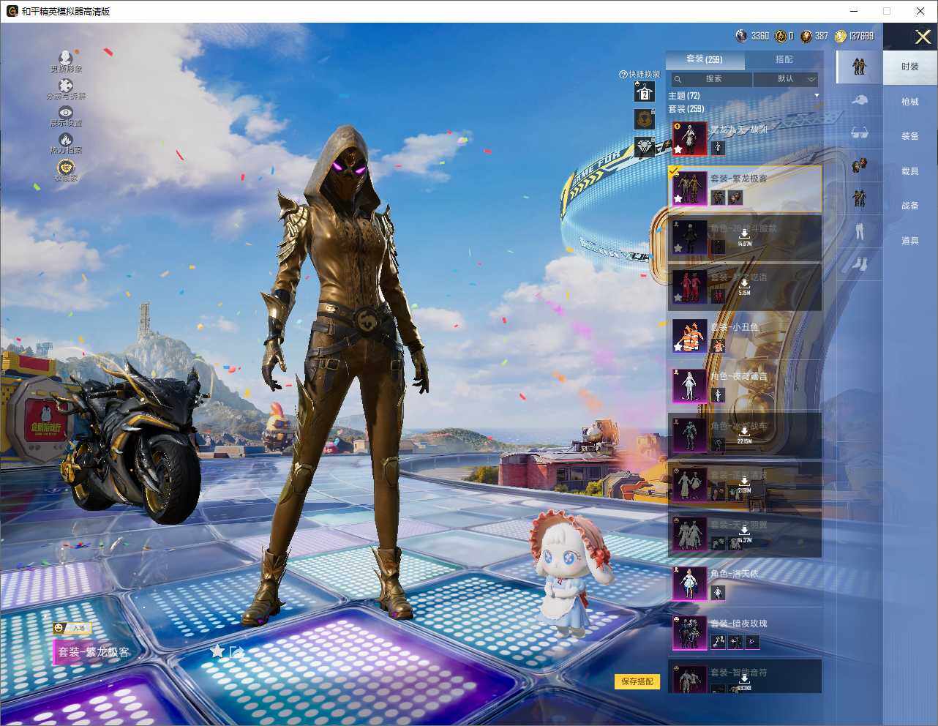
Task: Open the 收藏家 collector badge icon
Action: [66, 167]
